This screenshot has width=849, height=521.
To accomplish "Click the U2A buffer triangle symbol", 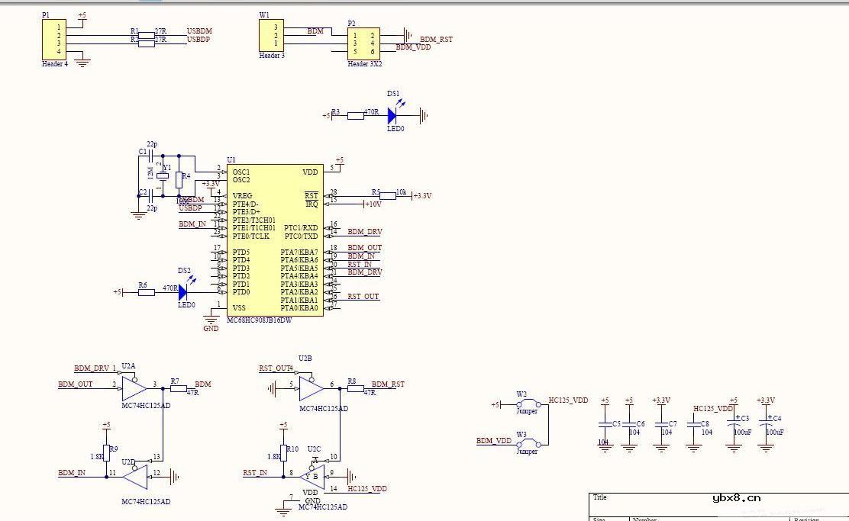I will 134,389.
